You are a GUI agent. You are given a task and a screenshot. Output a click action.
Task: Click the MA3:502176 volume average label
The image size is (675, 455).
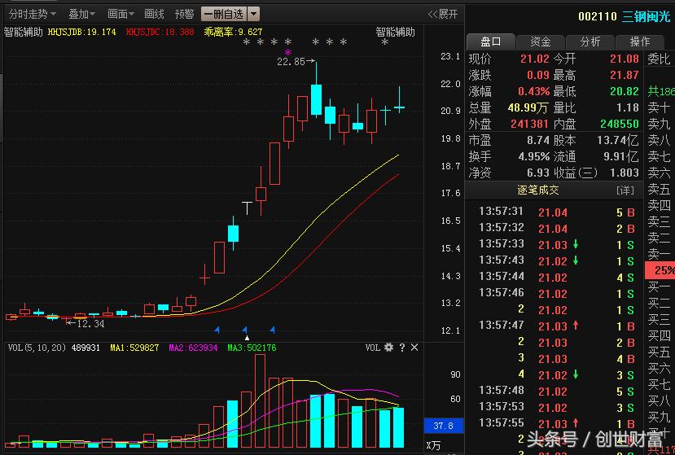pyautogui.click(x=252, y=348)
